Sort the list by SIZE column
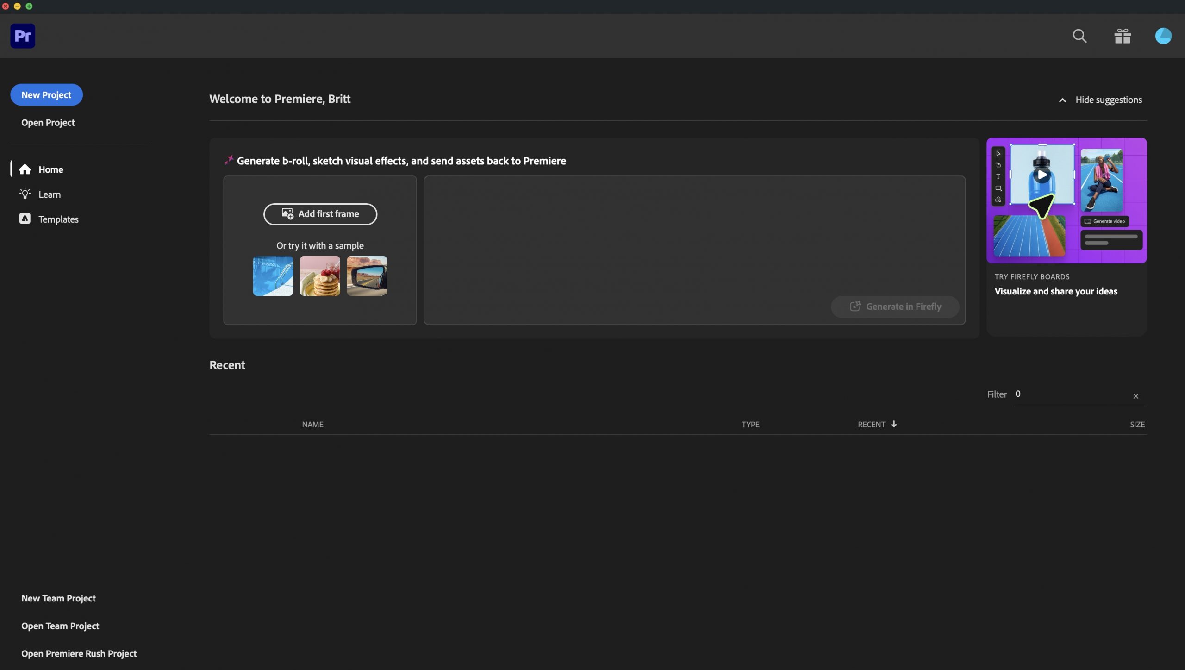The height and width of the screenshot is (670, 1185). [1137, 425]
